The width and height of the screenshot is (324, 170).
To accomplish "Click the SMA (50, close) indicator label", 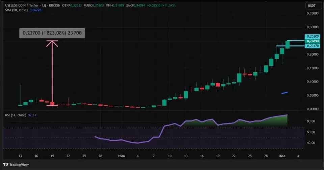I will (17, 10).
